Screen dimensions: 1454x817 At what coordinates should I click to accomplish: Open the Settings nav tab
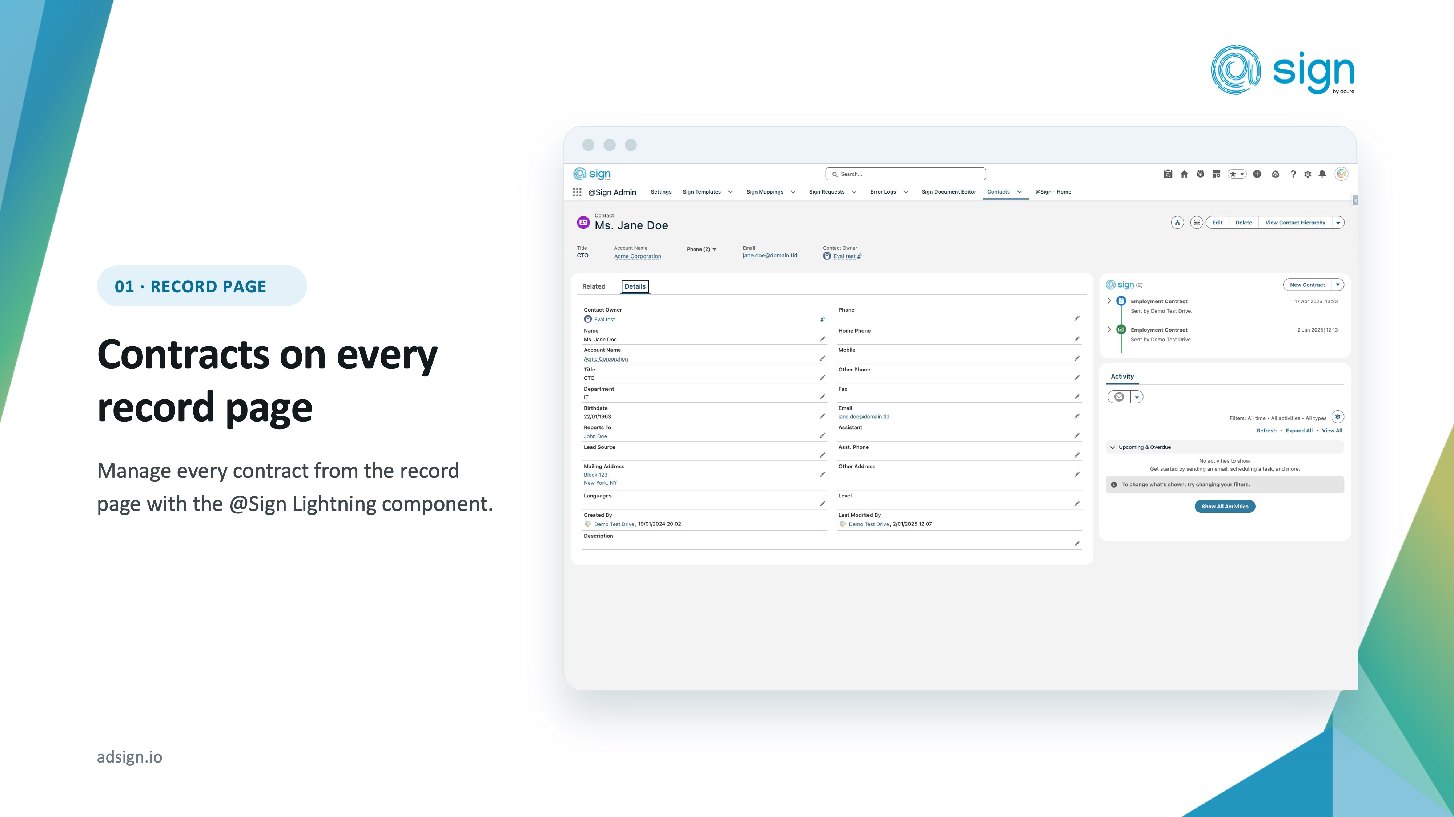[661, 192]
